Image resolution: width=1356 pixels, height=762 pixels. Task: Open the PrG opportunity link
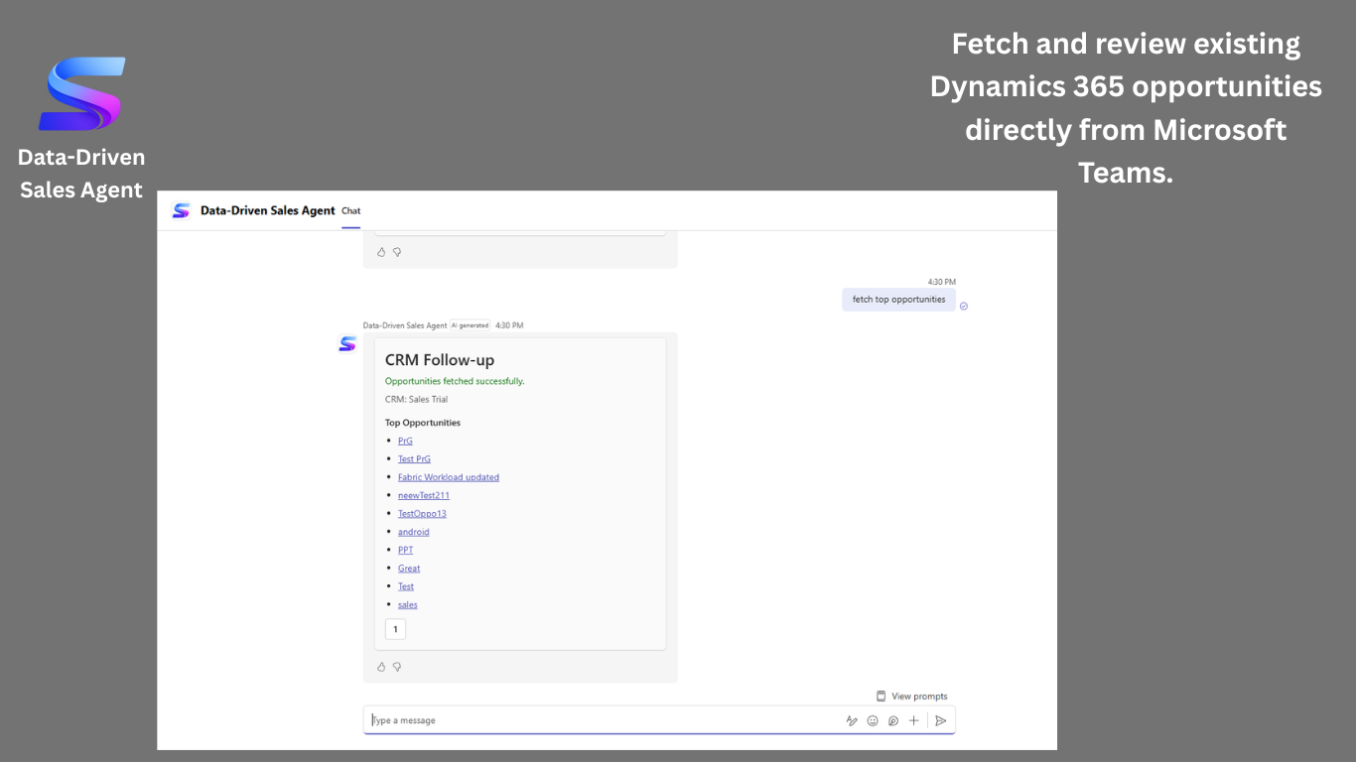[x=405, y=441]
